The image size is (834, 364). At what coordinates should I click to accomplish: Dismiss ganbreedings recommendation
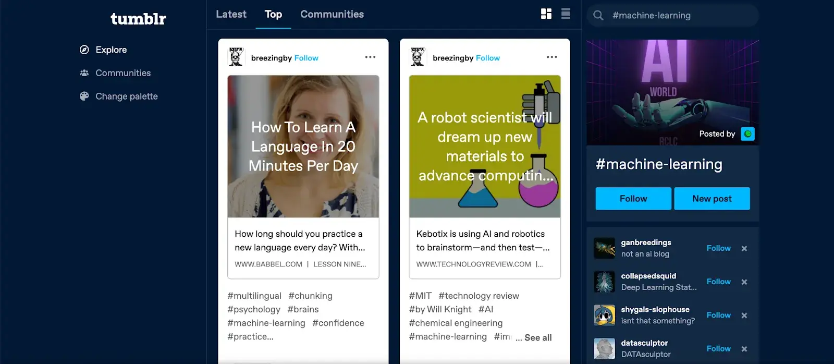744,249
